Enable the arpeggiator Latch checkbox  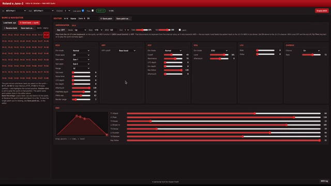[179, 30]
